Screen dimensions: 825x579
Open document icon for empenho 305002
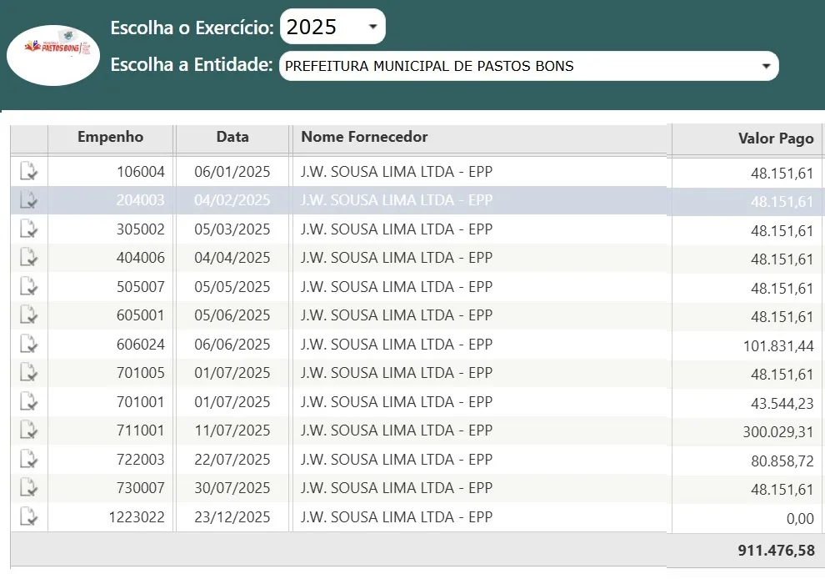pos(29,229)
